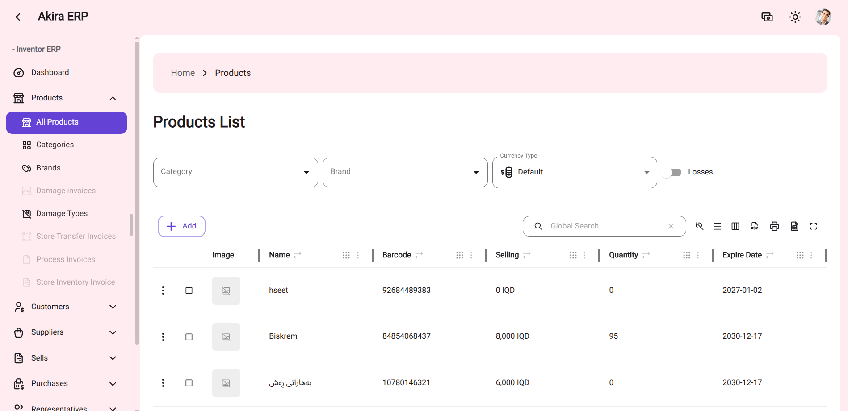
Task: Click the barcode 92684489383 cell
Action: (x=407, y=291)
